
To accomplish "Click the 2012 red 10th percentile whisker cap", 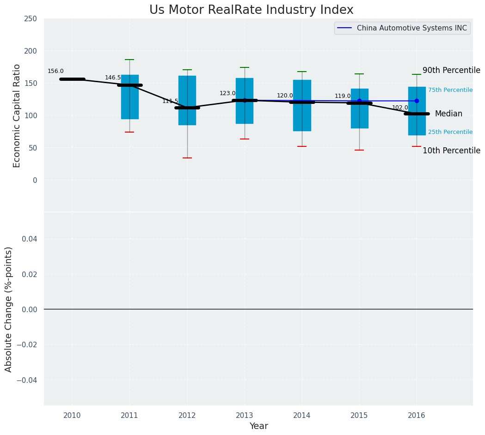I will point(187,158).
